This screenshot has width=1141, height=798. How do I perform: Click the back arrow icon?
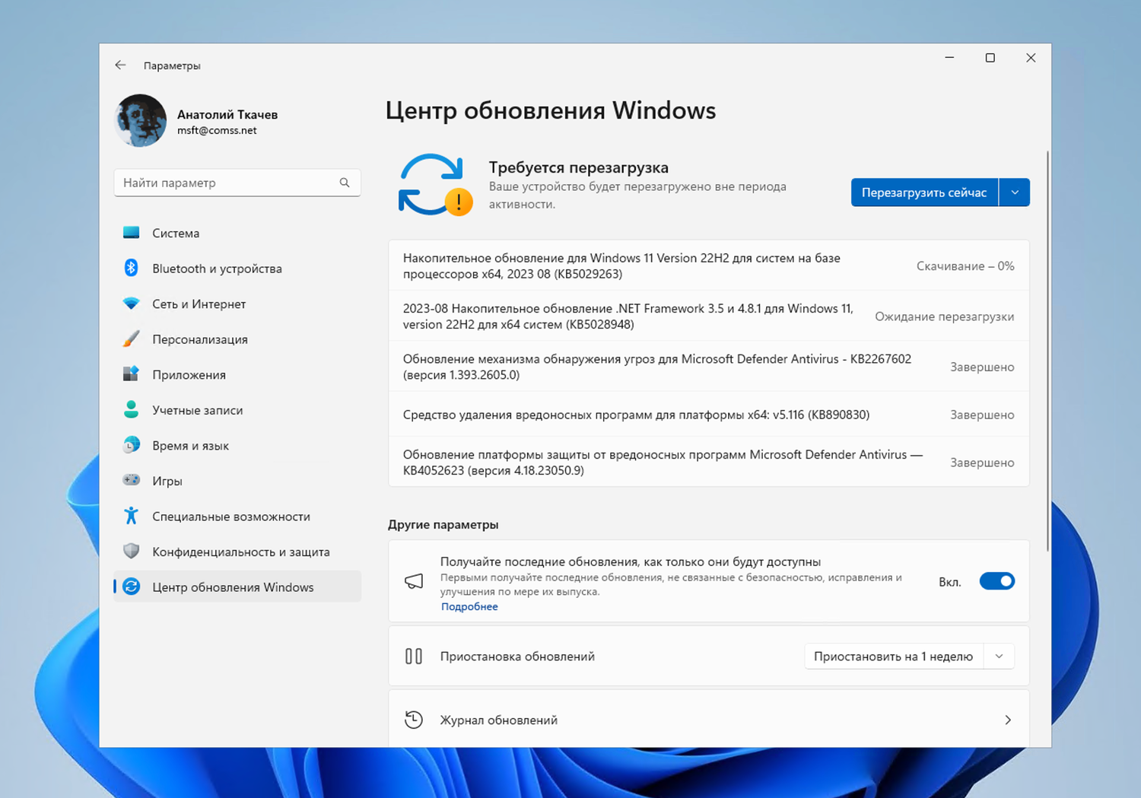pyautogui.click(x=120, y=65)
